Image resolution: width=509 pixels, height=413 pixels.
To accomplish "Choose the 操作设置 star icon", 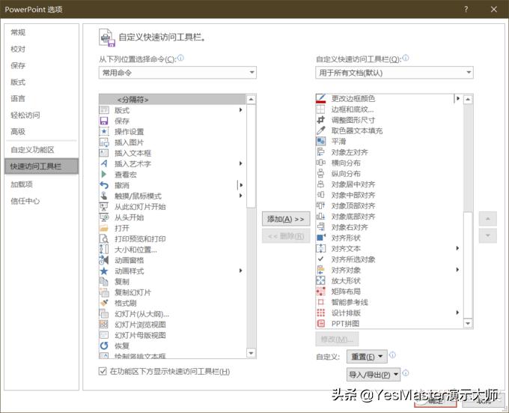I will (104, 132).
